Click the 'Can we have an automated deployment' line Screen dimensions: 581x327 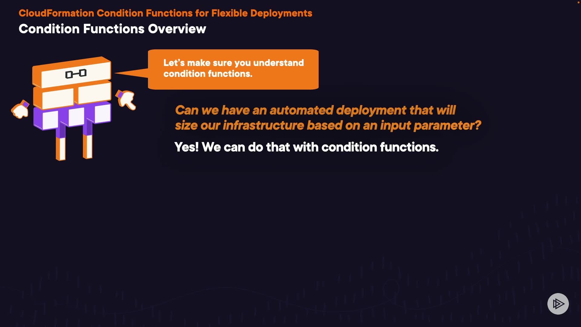[315, 110]
